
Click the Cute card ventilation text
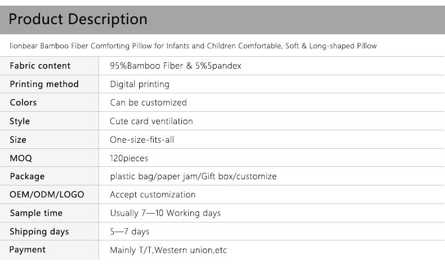[151, 121]
